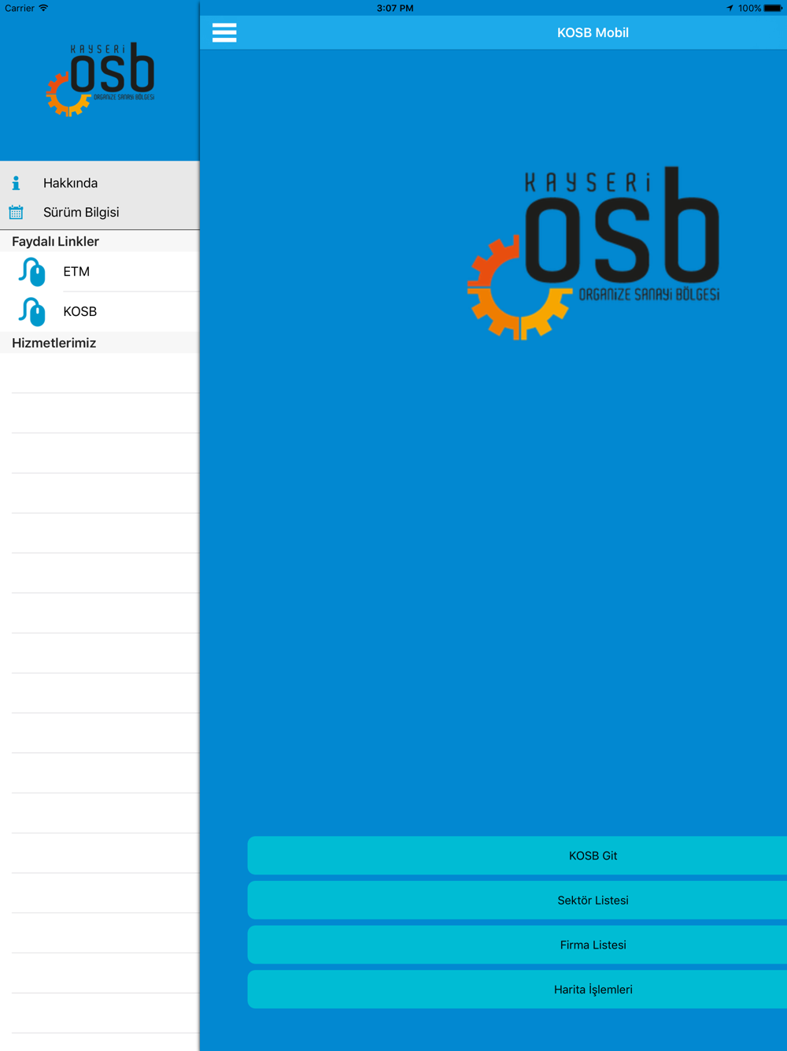Open the Harita İşlemleri button

click(517, 990)
